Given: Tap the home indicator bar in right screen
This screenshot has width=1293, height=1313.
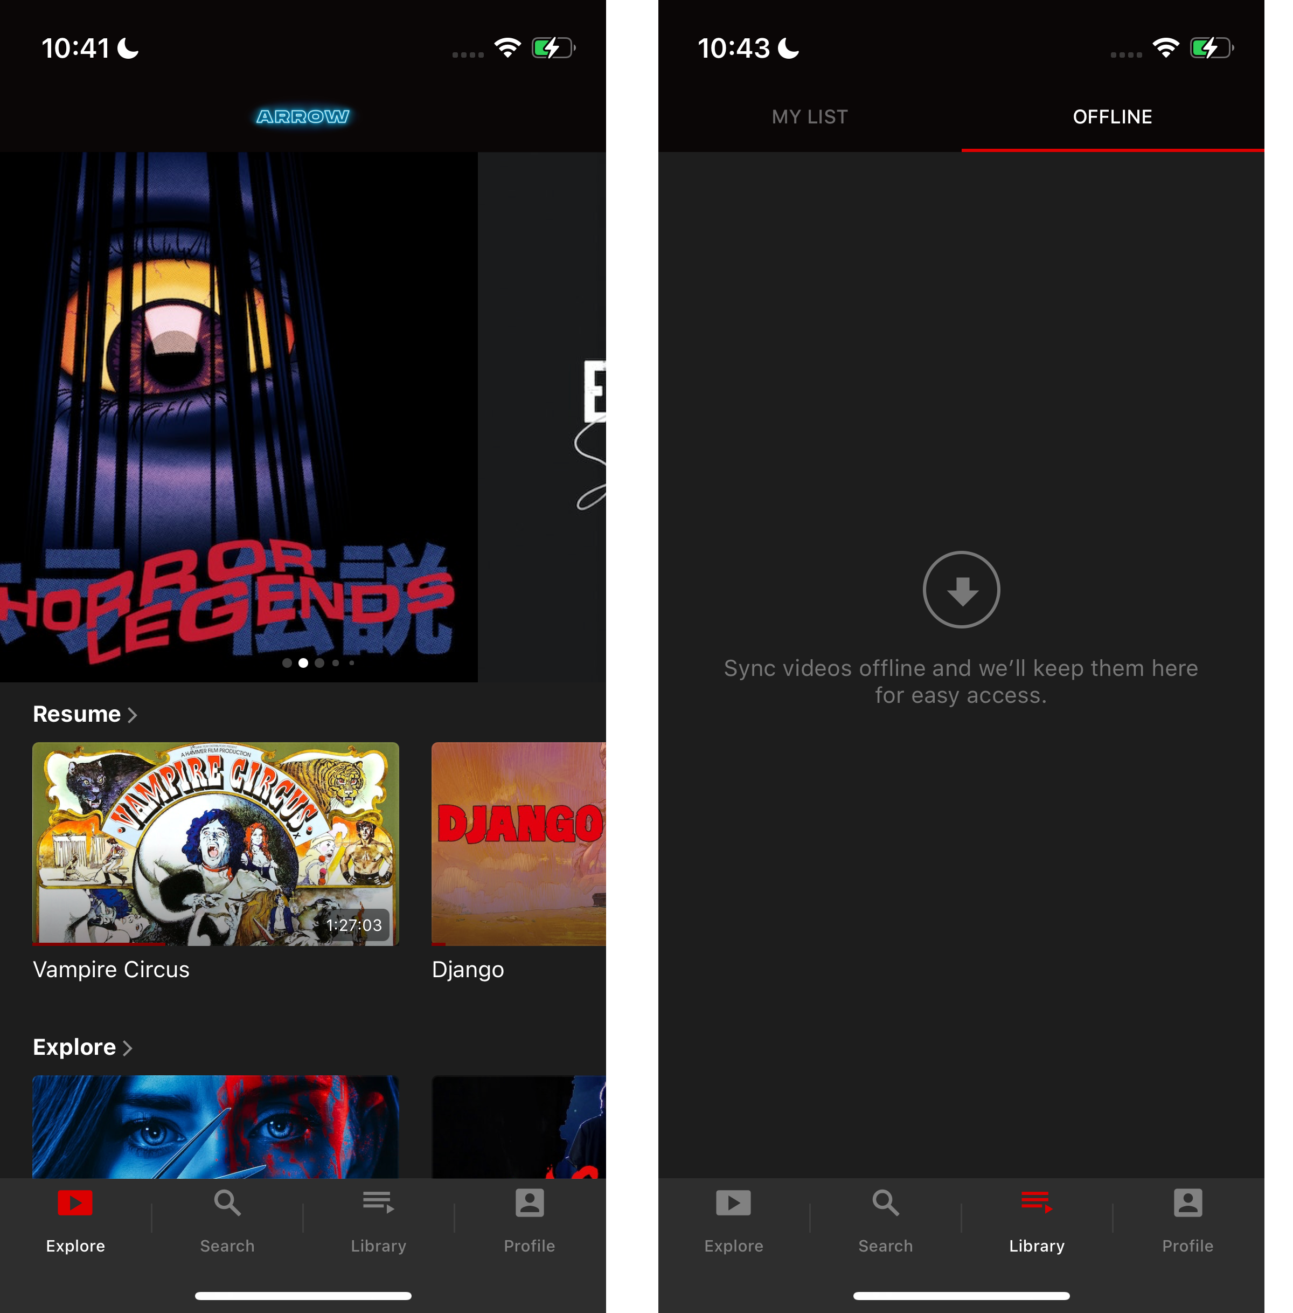Looking at the screenshot, I should 961,1295.
